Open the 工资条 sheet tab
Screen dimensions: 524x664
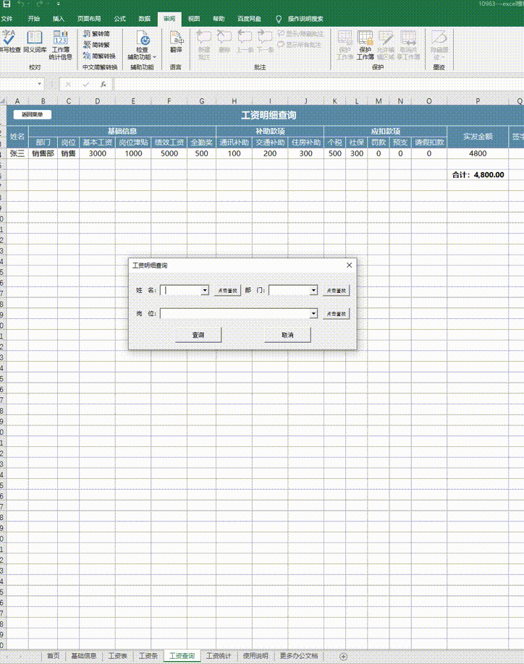pos(148,656)
